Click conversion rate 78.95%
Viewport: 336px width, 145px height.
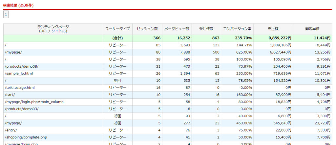pyautogui.click(x=245, y=81)
